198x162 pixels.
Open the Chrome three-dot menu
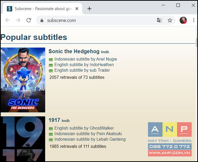pyautogui.click(x=194, y=20)
